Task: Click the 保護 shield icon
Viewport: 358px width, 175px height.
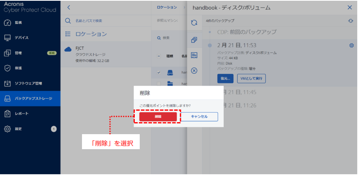Action: 7,68
